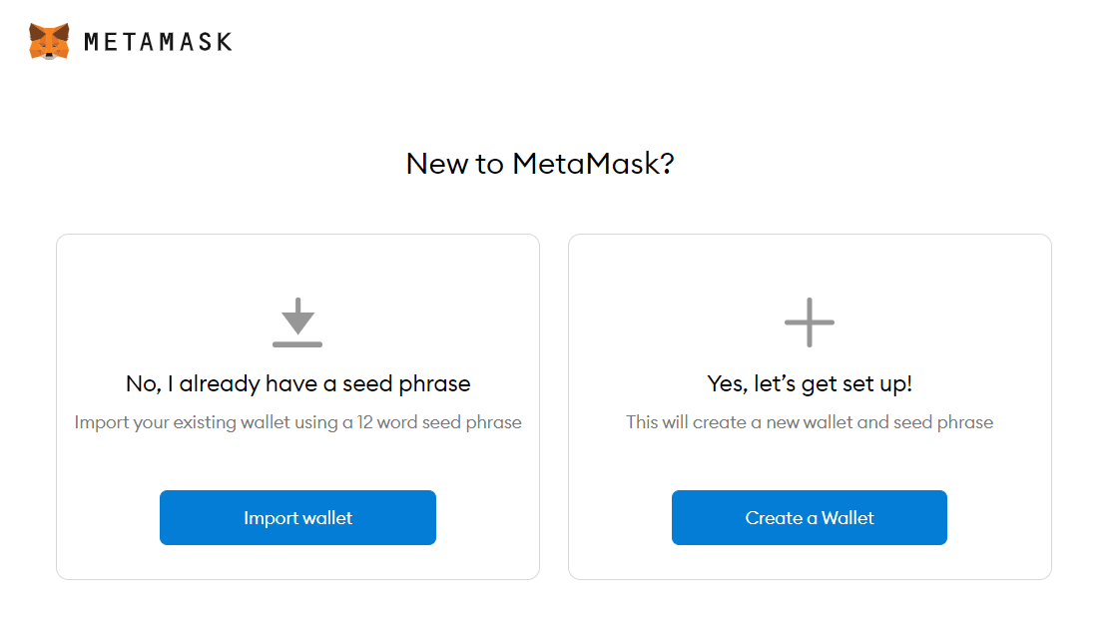
Task: Click inside the Create a Wallet card border
Action: [809, 459]
